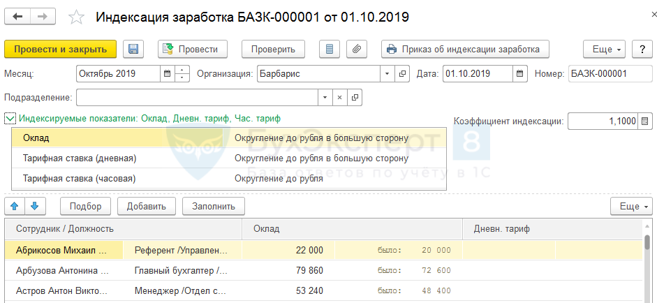Open attached files paperclip icon
Viewport: 657px width, 303px height.
[356, 49]
